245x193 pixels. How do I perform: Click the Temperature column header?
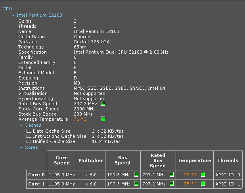pyautogui.click(x=194, y=160)
